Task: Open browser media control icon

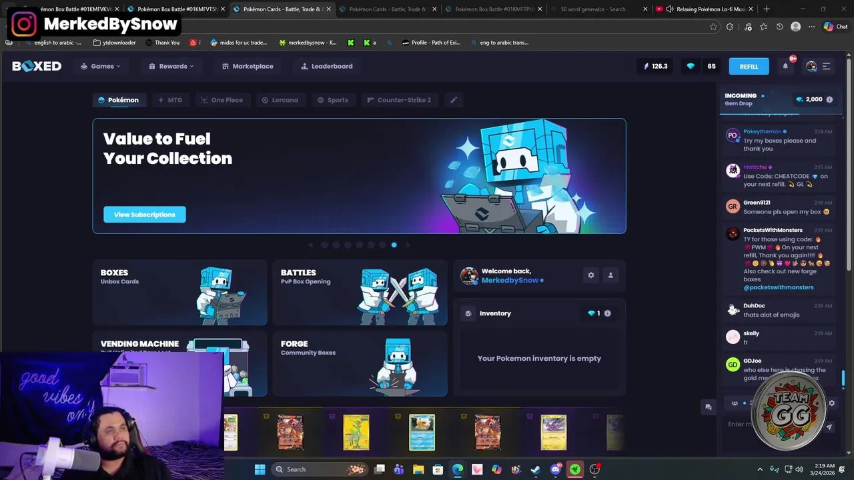Action: pyautogui.click(x=747, y=27)
